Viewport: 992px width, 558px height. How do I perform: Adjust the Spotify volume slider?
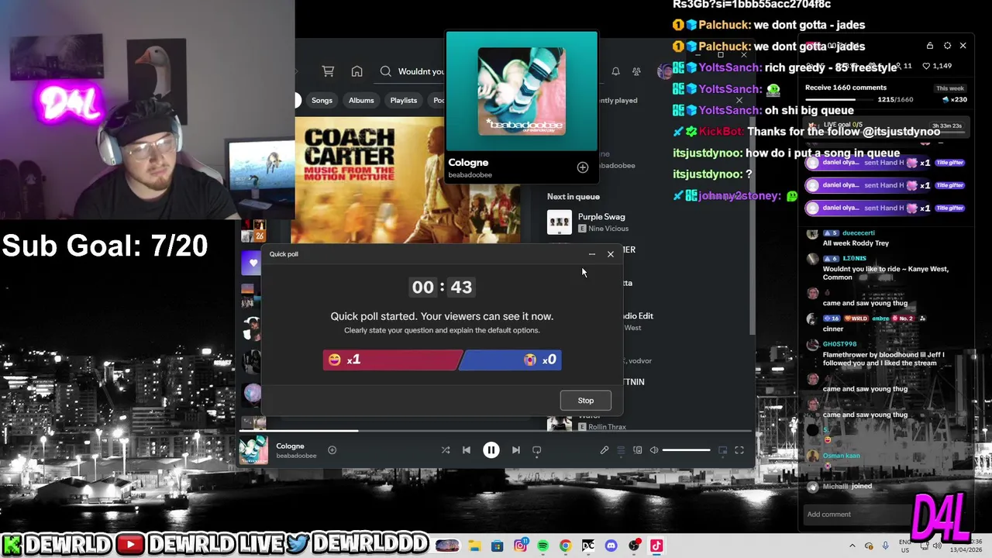(687, 449)
